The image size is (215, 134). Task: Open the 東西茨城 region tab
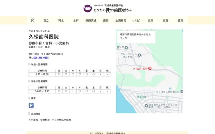[x=91, y=20]
